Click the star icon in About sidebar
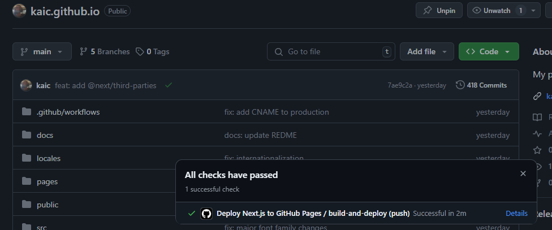552x230 pixels. click(x=537, y=150)
